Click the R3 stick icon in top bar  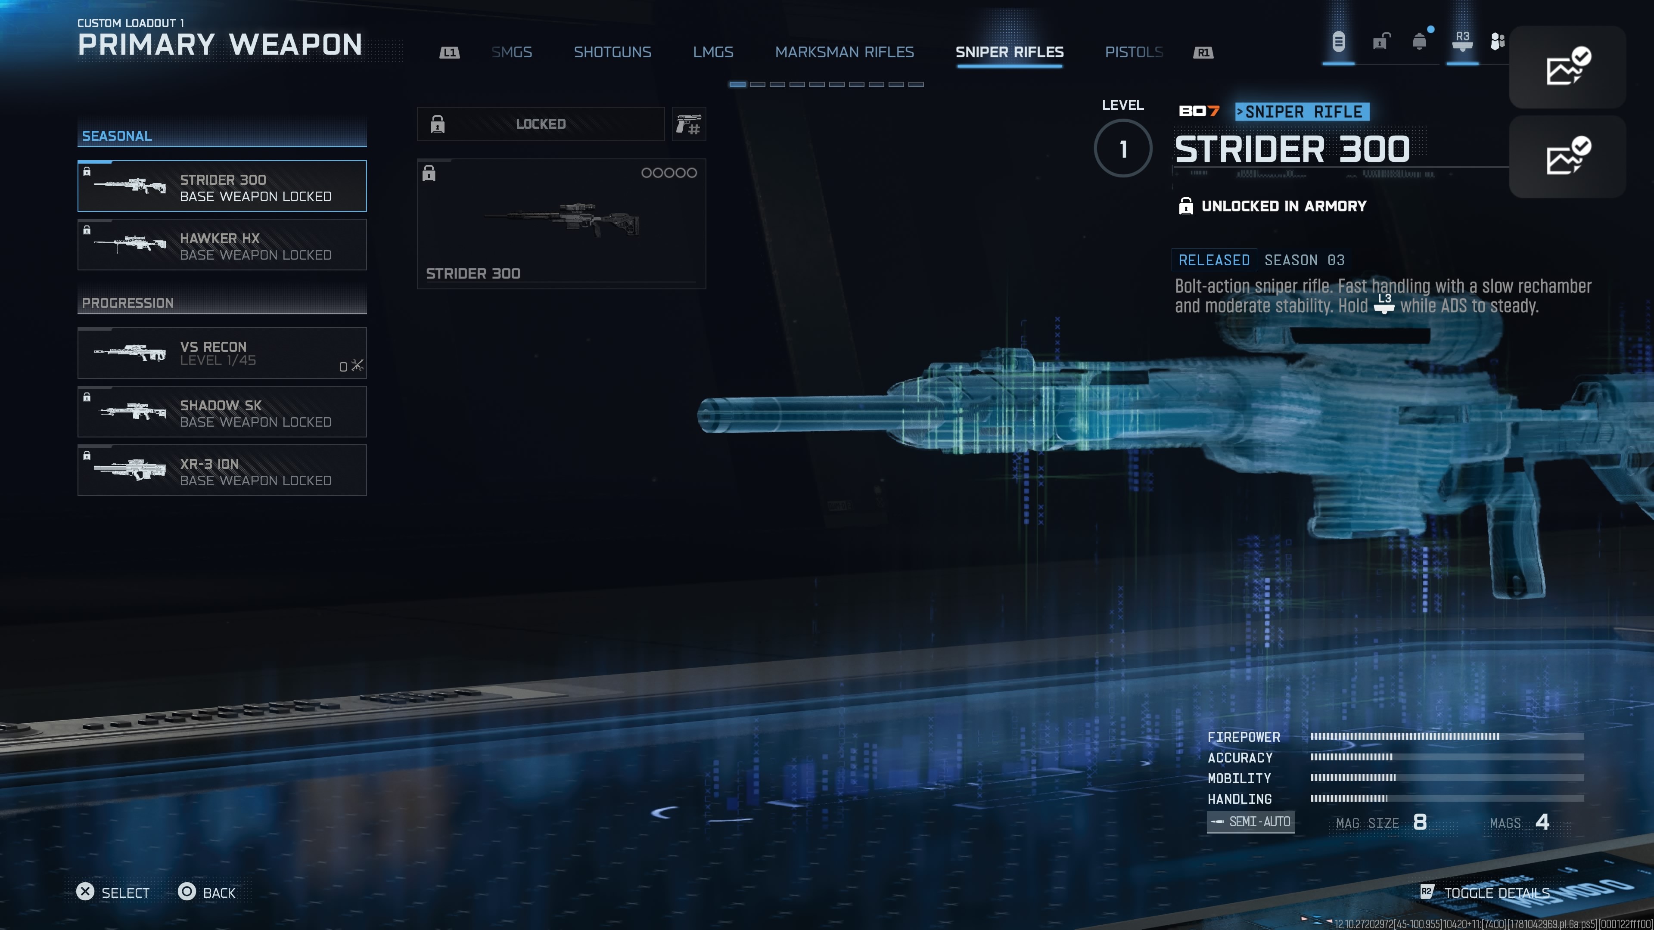[x=1462, y=41]
